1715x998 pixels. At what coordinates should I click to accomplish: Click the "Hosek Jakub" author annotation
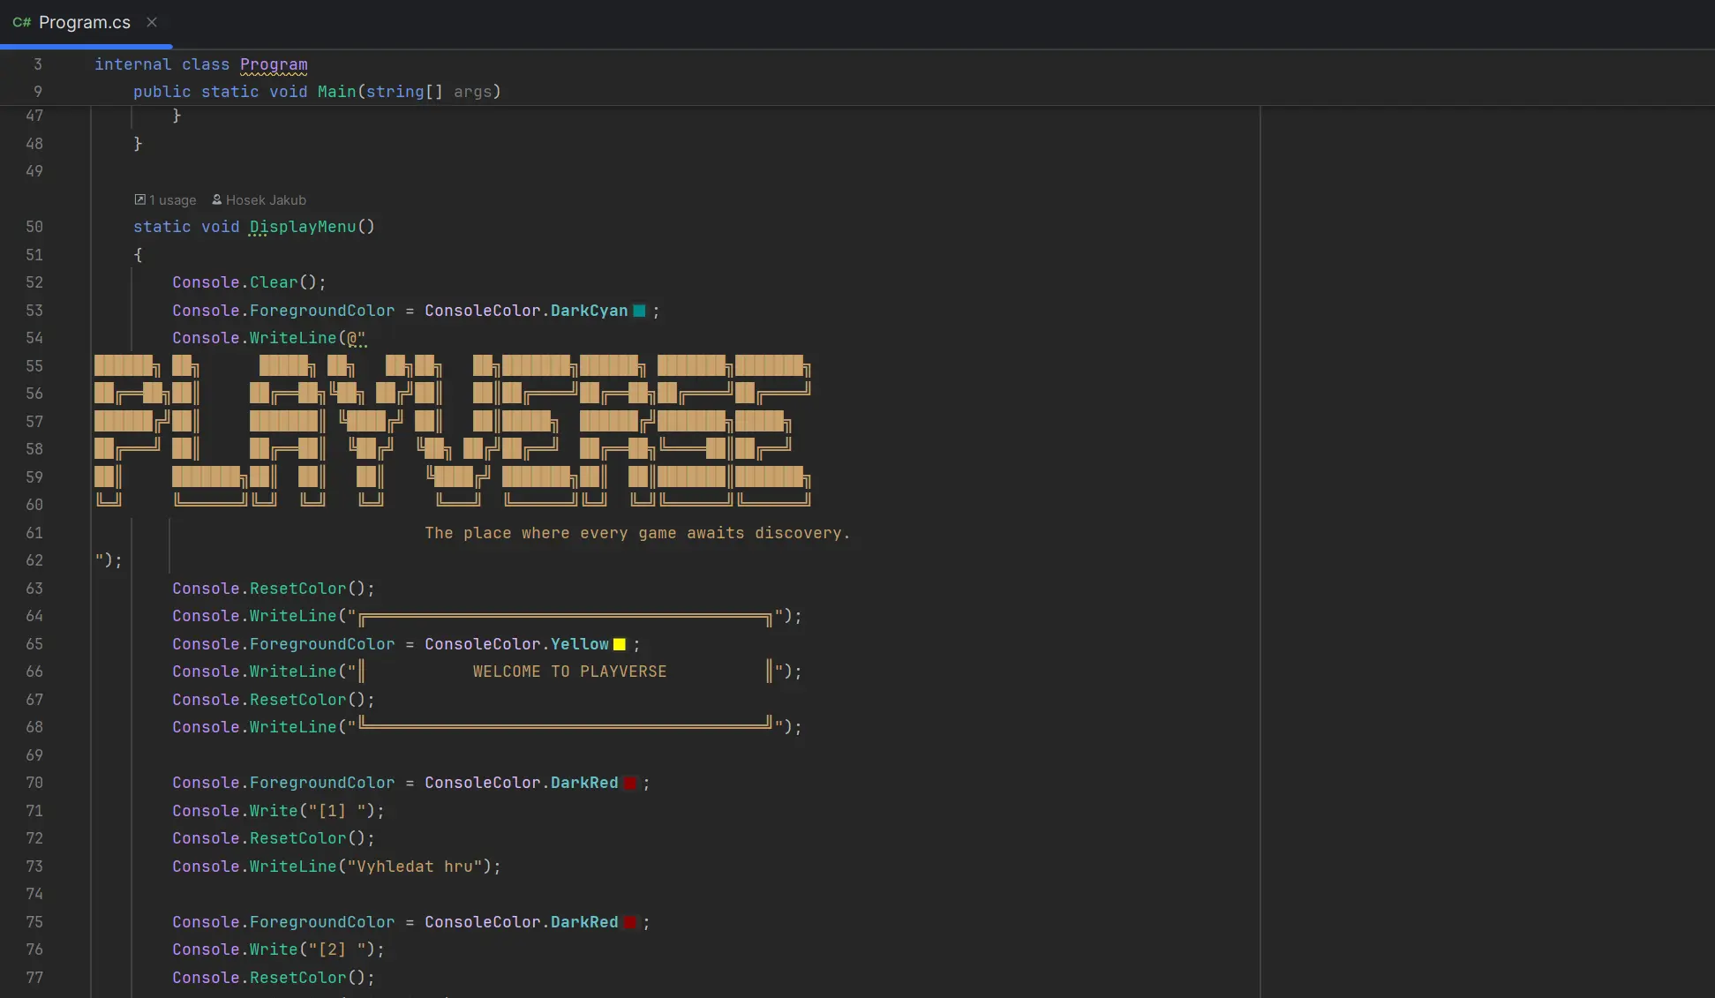point(267,199)
